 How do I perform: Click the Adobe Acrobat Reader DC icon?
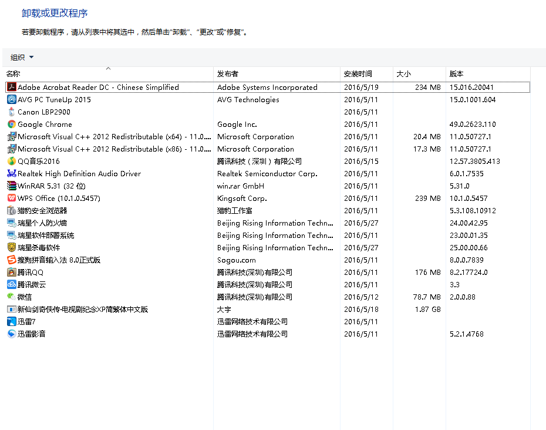tap(12, 87)
